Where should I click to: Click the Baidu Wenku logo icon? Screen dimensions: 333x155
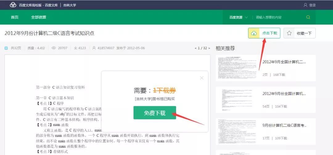coord(13,5)
